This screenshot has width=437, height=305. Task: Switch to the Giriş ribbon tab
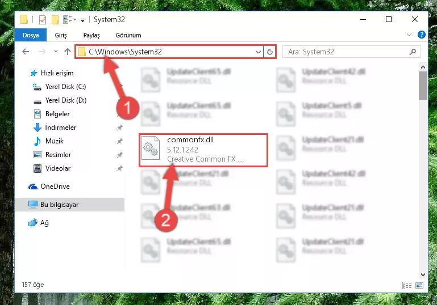(61, 35)
